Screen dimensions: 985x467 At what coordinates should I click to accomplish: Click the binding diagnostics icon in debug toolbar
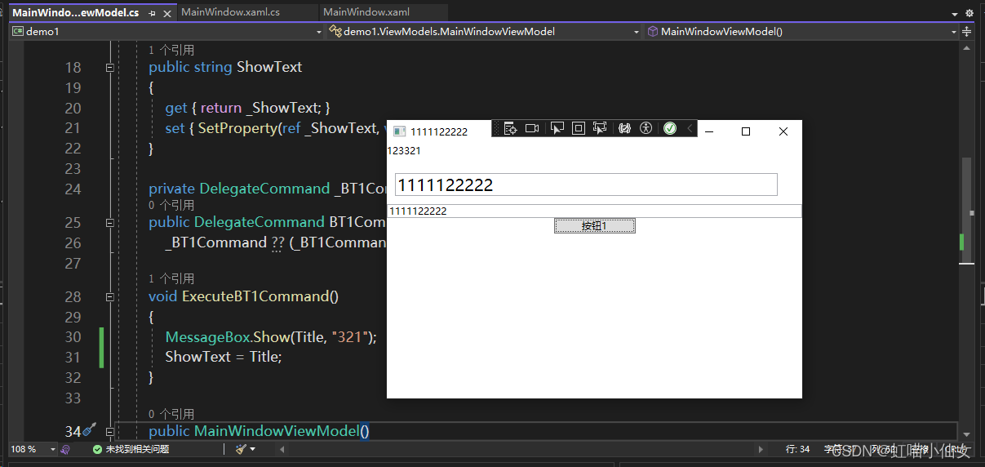pyautogui.click(x=625, y=128)
